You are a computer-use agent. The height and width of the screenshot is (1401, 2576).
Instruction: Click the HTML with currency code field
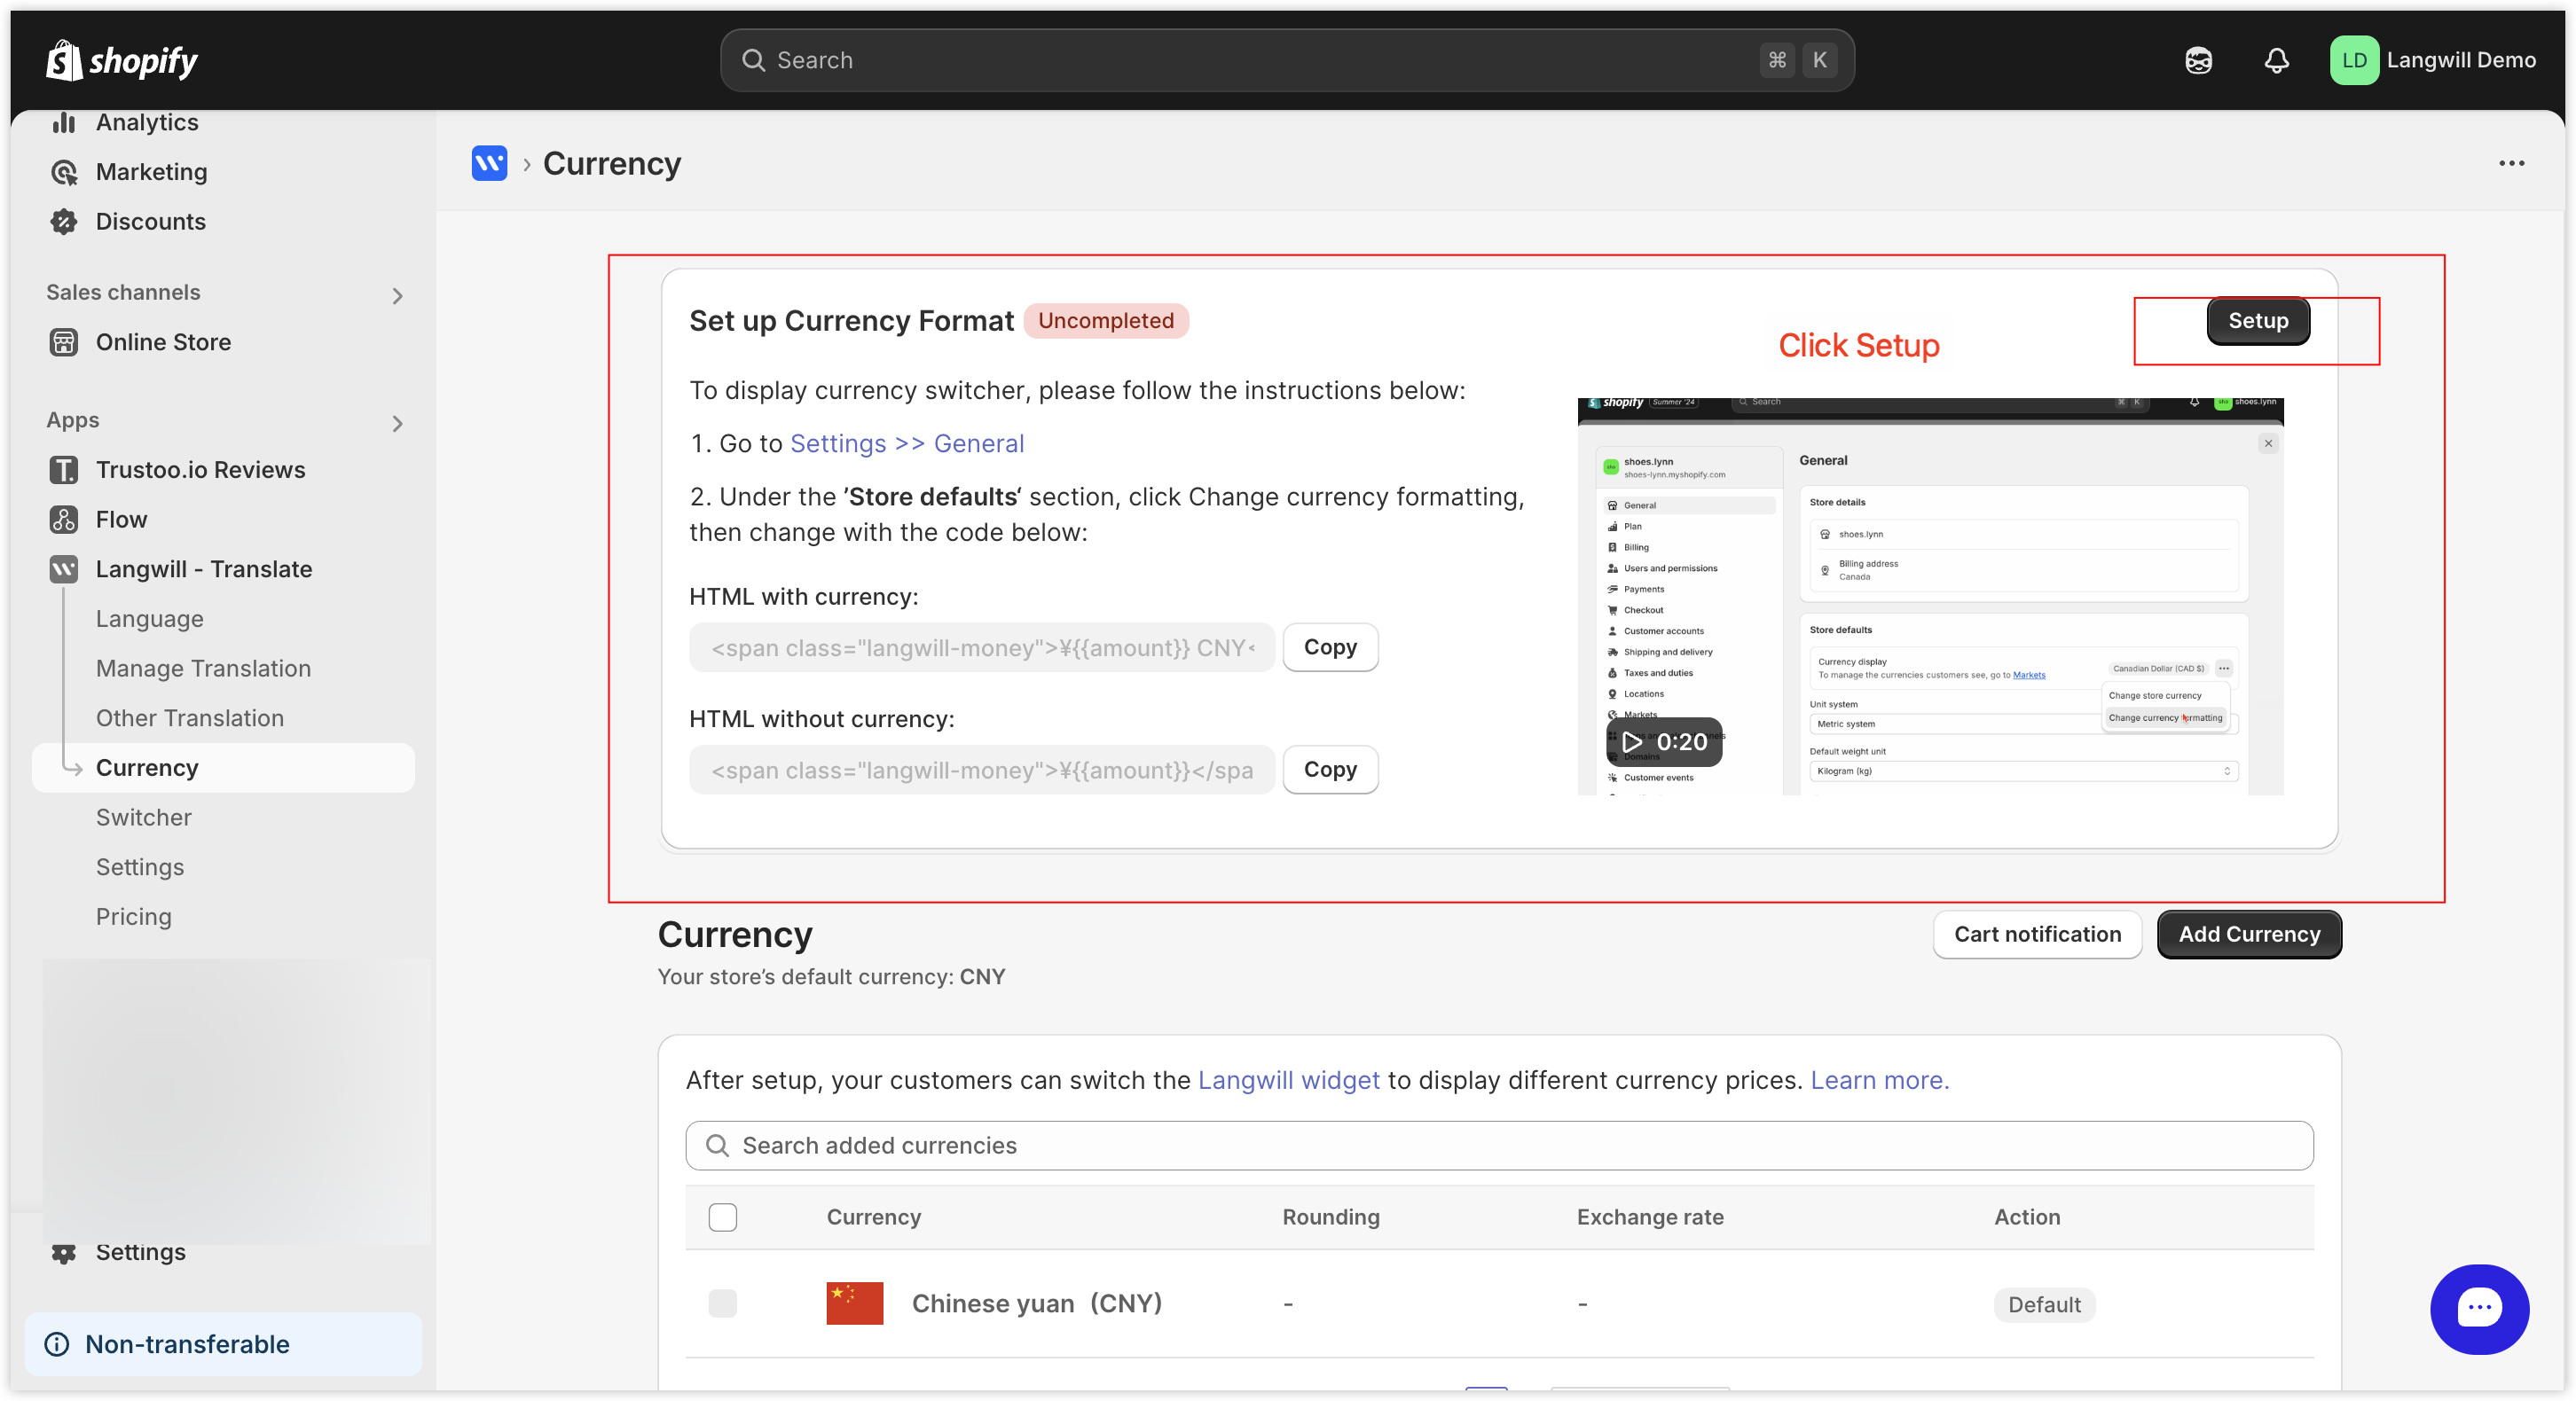(981, 647)
